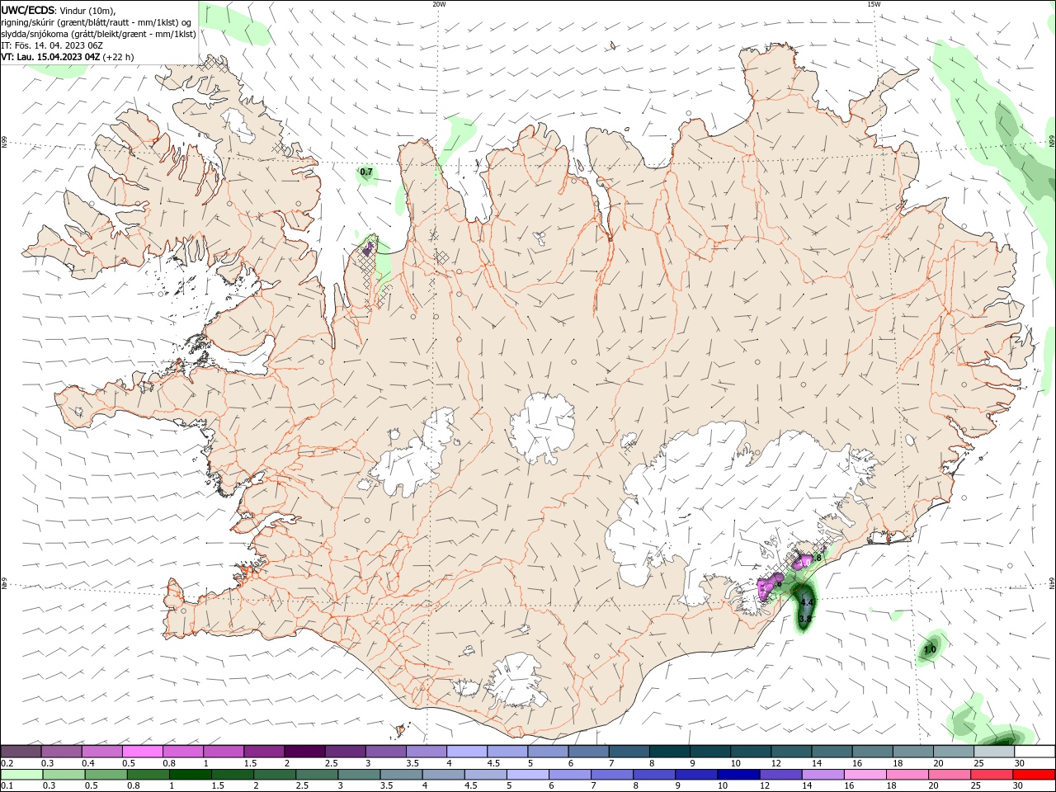Click the 'IT: Fös. 14. 04. 2023 06Z' line
This screenshot has height=792, width=1056.
(x=50, y=45)
